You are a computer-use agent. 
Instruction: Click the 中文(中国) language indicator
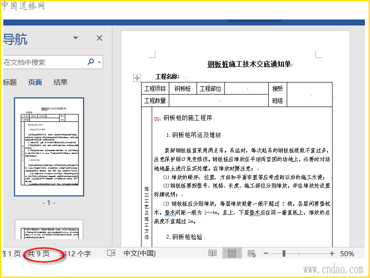tap(140, 253)
